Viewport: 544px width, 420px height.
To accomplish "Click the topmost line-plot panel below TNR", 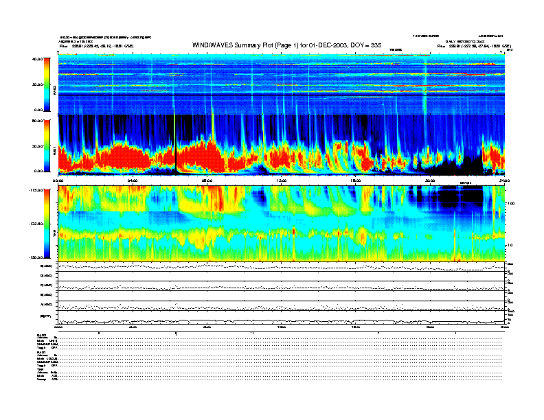I will 282,266.
